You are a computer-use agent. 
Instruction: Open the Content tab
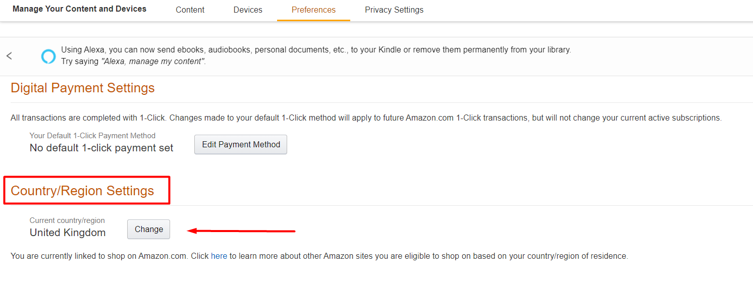(190, 10)
